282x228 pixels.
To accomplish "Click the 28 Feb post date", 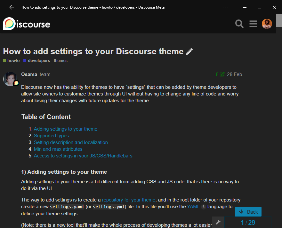I will coord(234,74).
